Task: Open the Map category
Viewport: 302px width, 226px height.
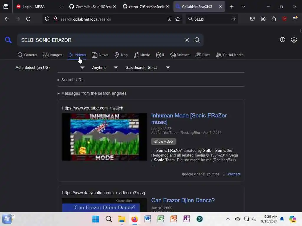Action: point(121,55)
